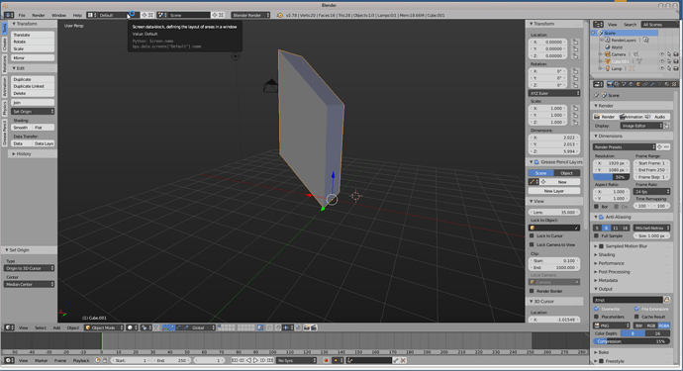Toggle the 3D manipulator widget icon
Viewport: 683px width, 371px height.
coord(164,327)
